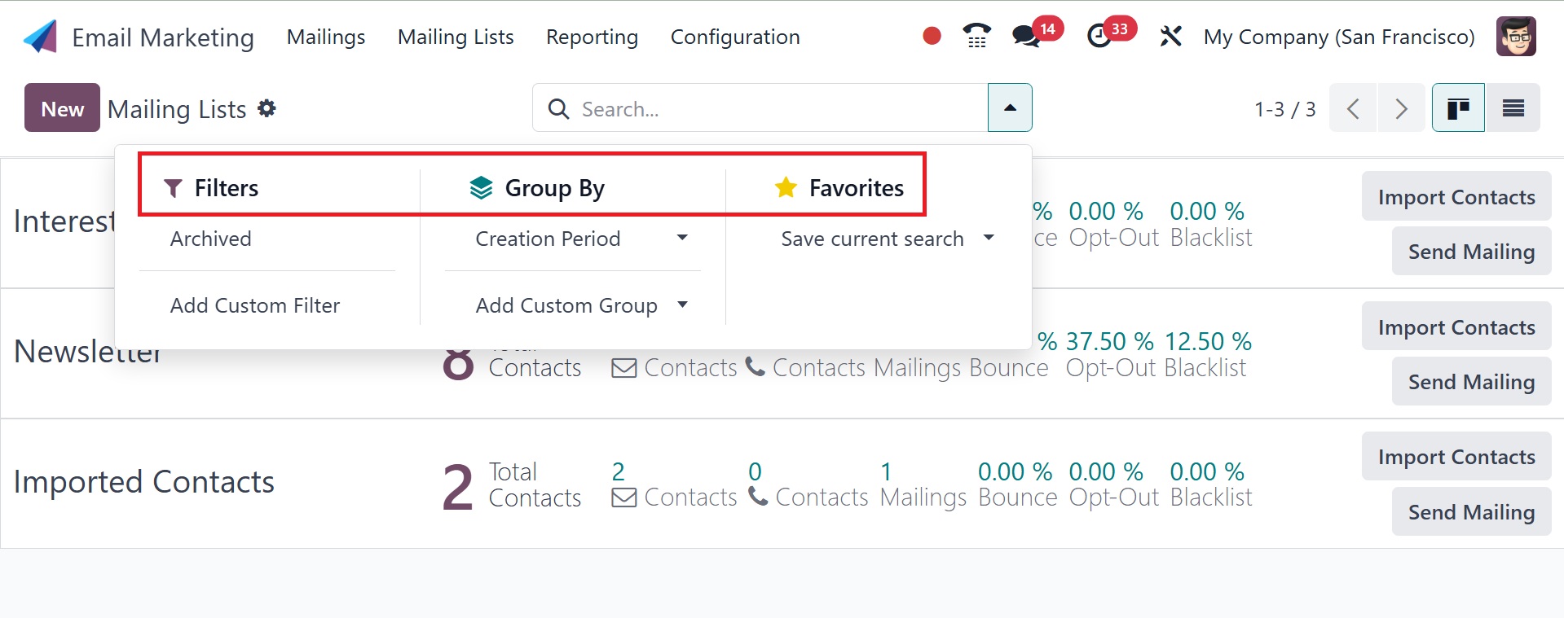Open the Reporting menu

click(x=592, y=37)
